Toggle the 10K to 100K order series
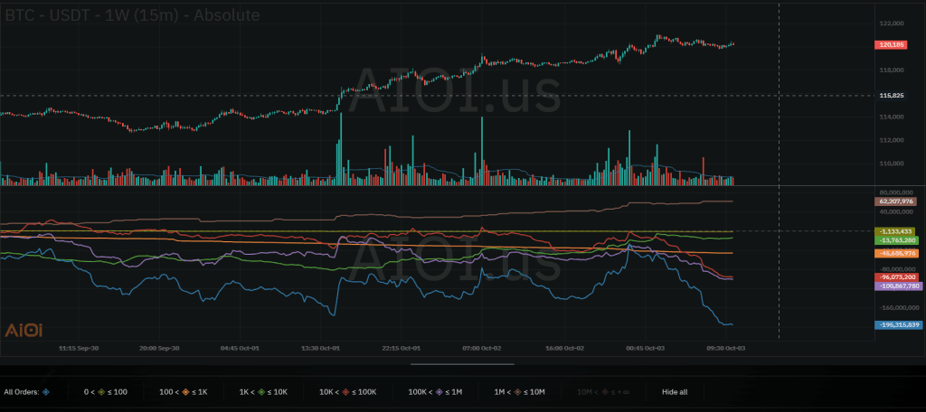Image resolution: width=926 pixels, height=412 pixels. (x=347, y=392)
